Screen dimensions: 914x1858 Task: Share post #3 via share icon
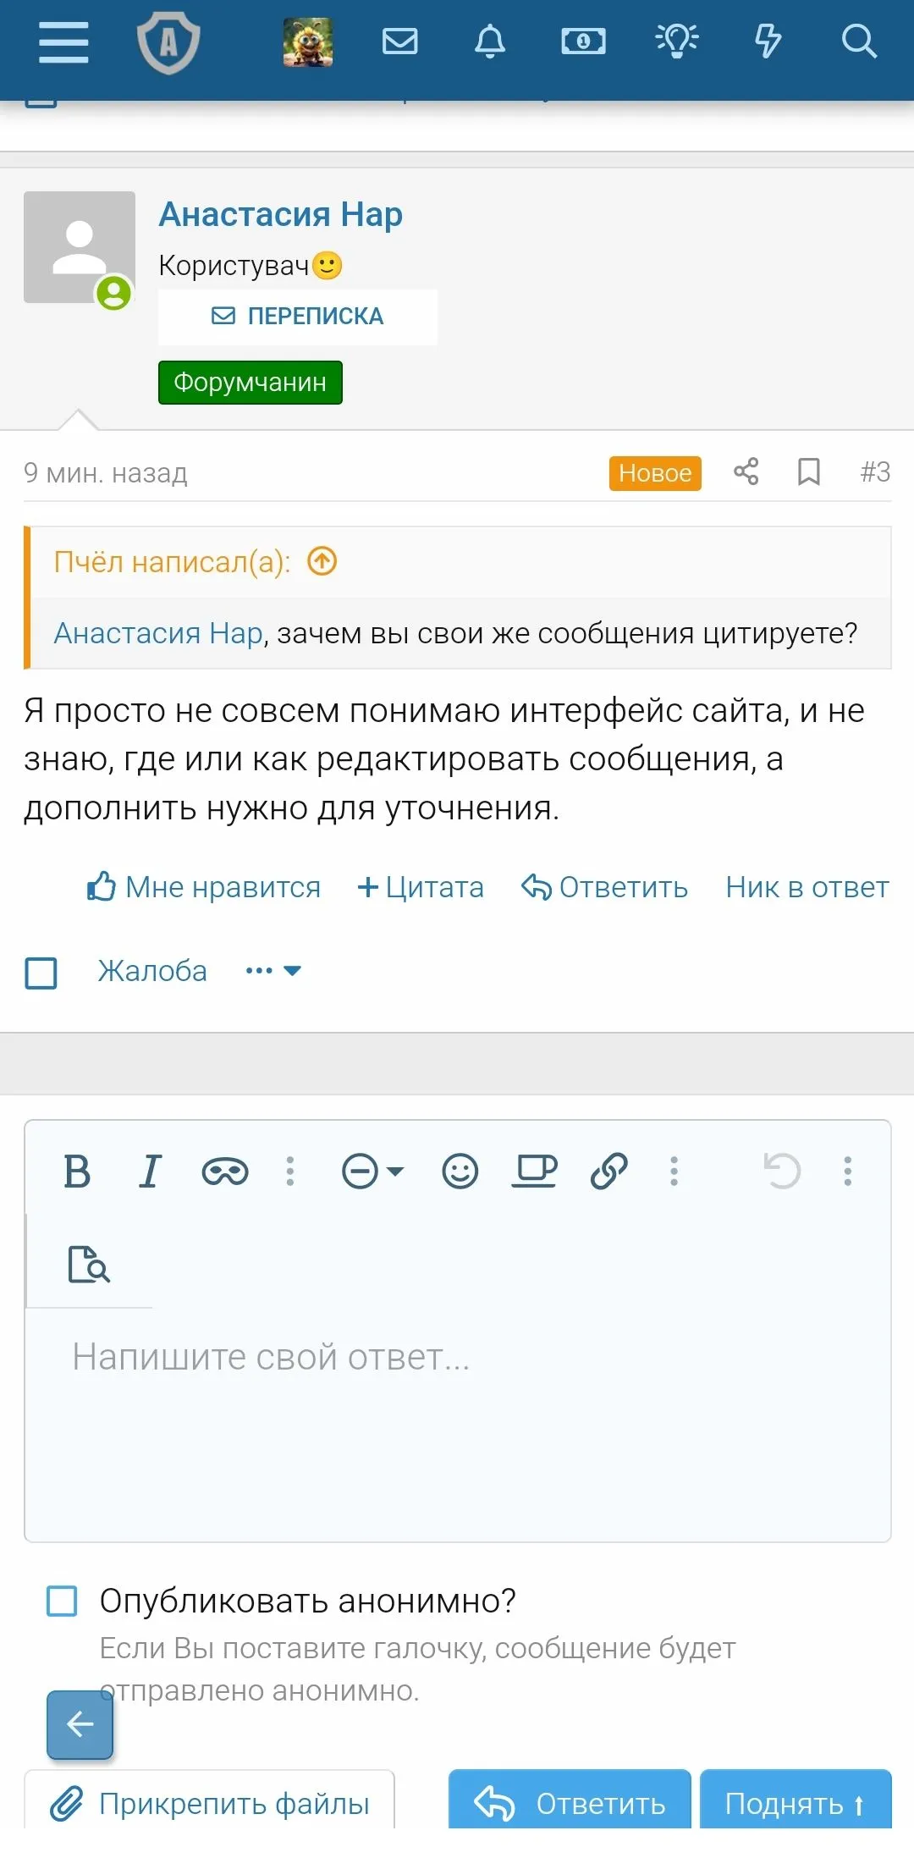[746, 471]
